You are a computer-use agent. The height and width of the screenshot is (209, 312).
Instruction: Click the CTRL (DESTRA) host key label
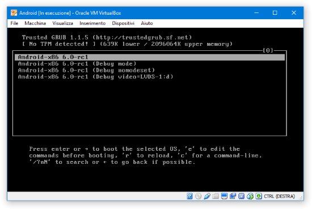[x=279, y=196]
